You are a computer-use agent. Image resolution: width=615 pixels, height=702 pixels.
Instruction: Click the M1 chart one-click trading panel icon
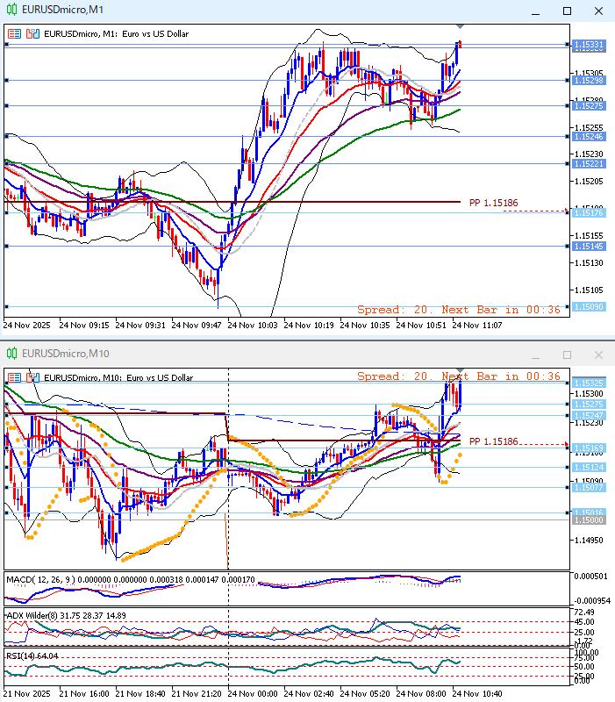coord(14,34)
